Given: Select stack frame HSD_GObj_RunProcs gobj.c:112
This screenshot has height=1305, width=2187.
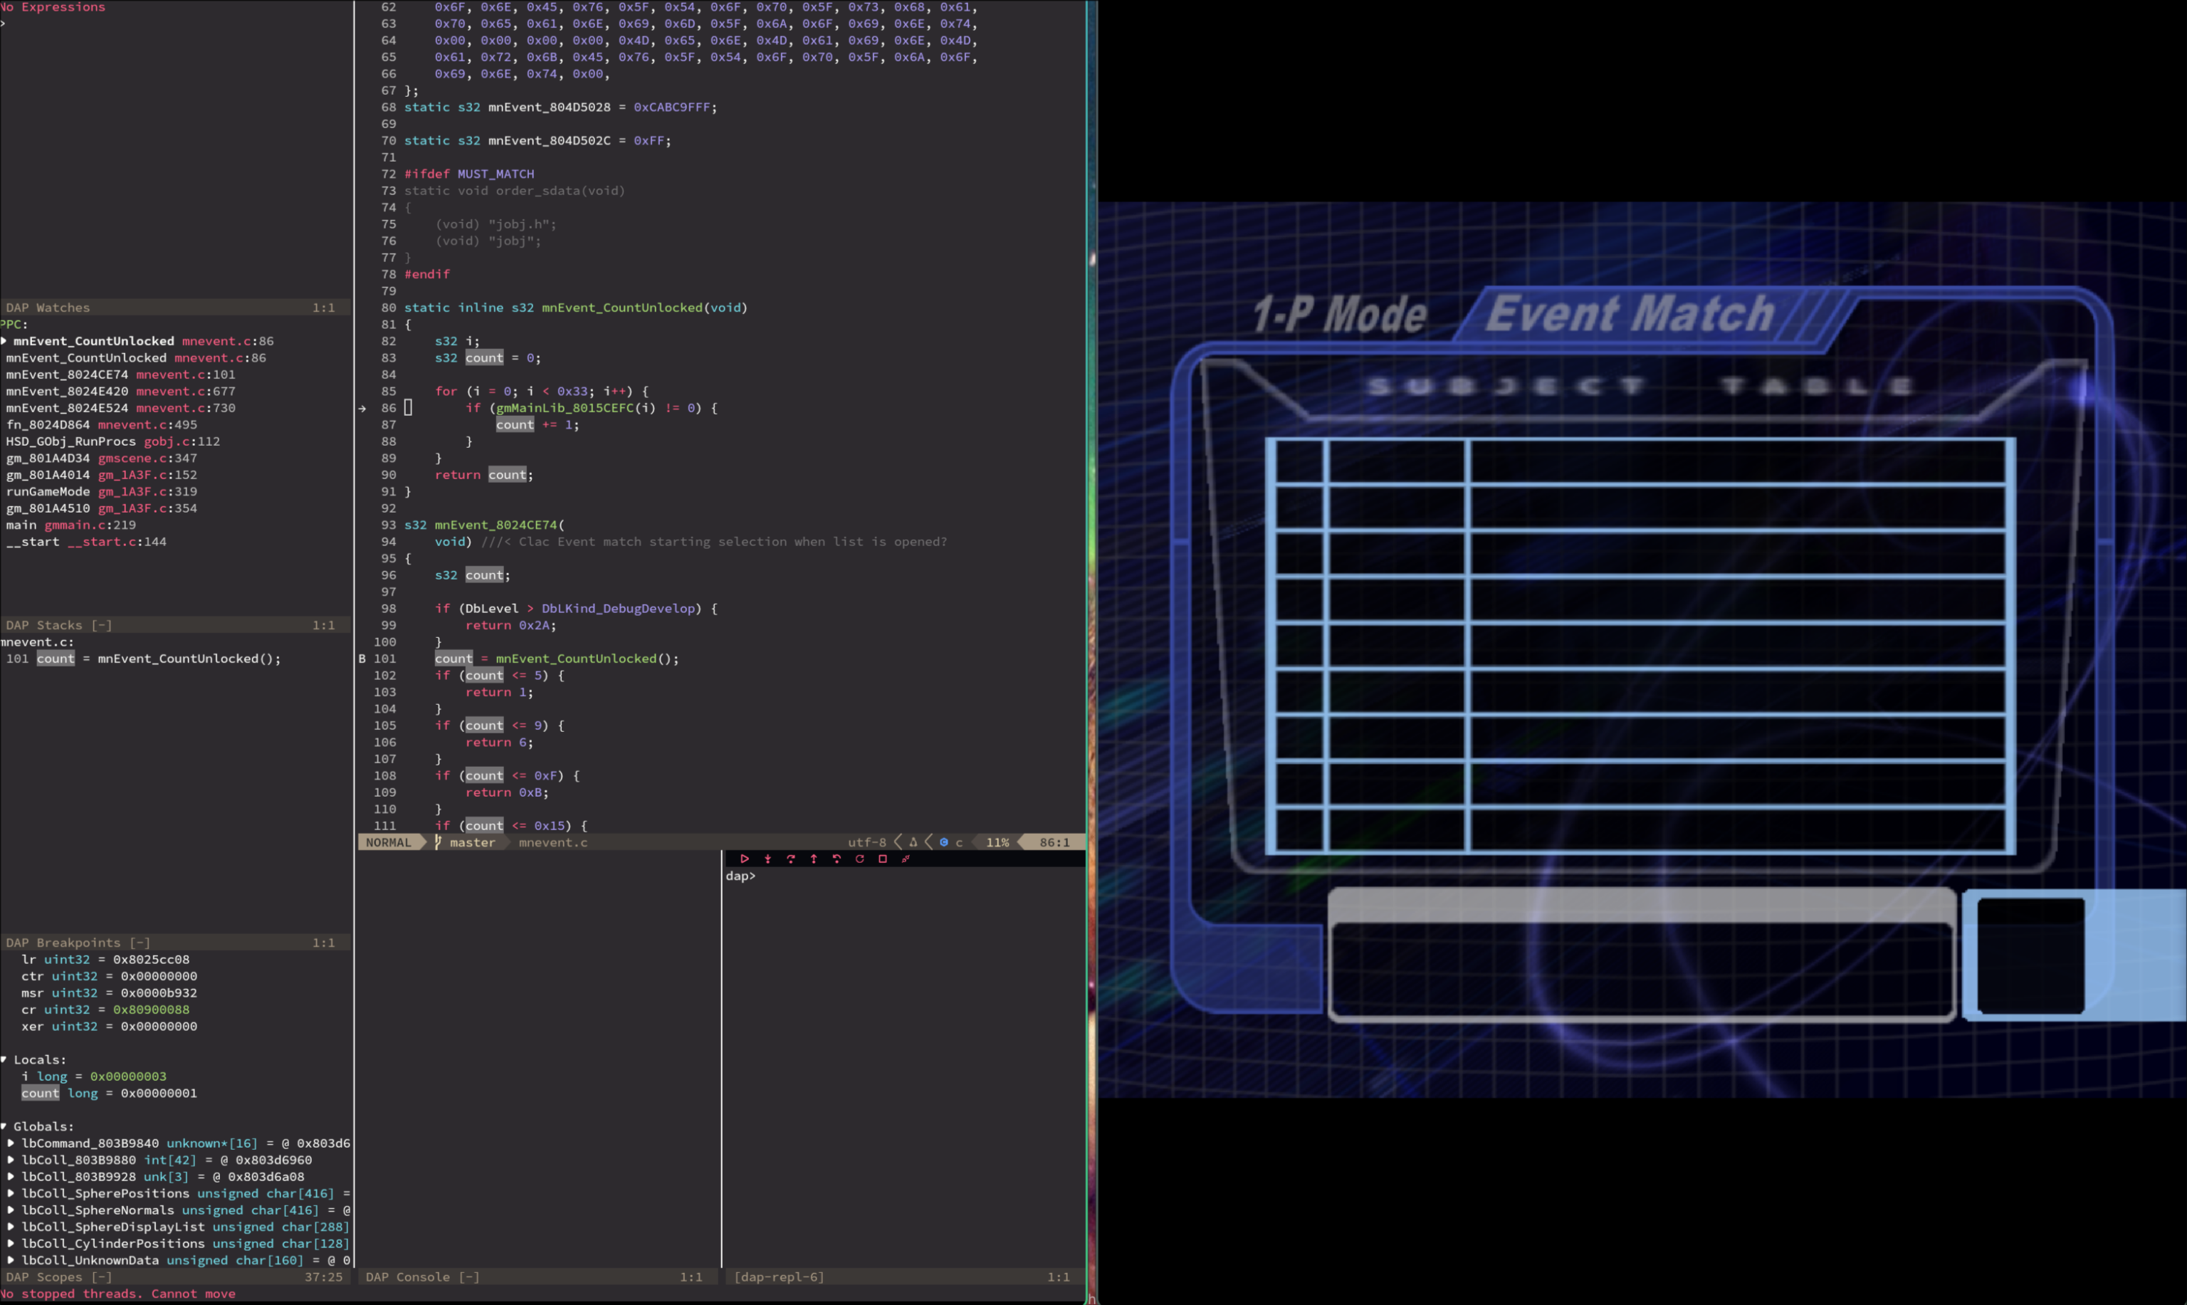Looking at the screenshot, I should click(112, 441).
